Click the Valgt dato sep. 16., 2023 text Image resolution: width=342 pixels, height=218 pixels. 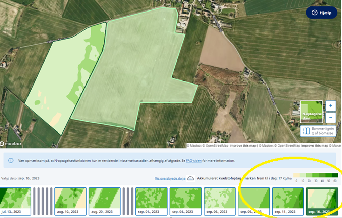[20, 178]
